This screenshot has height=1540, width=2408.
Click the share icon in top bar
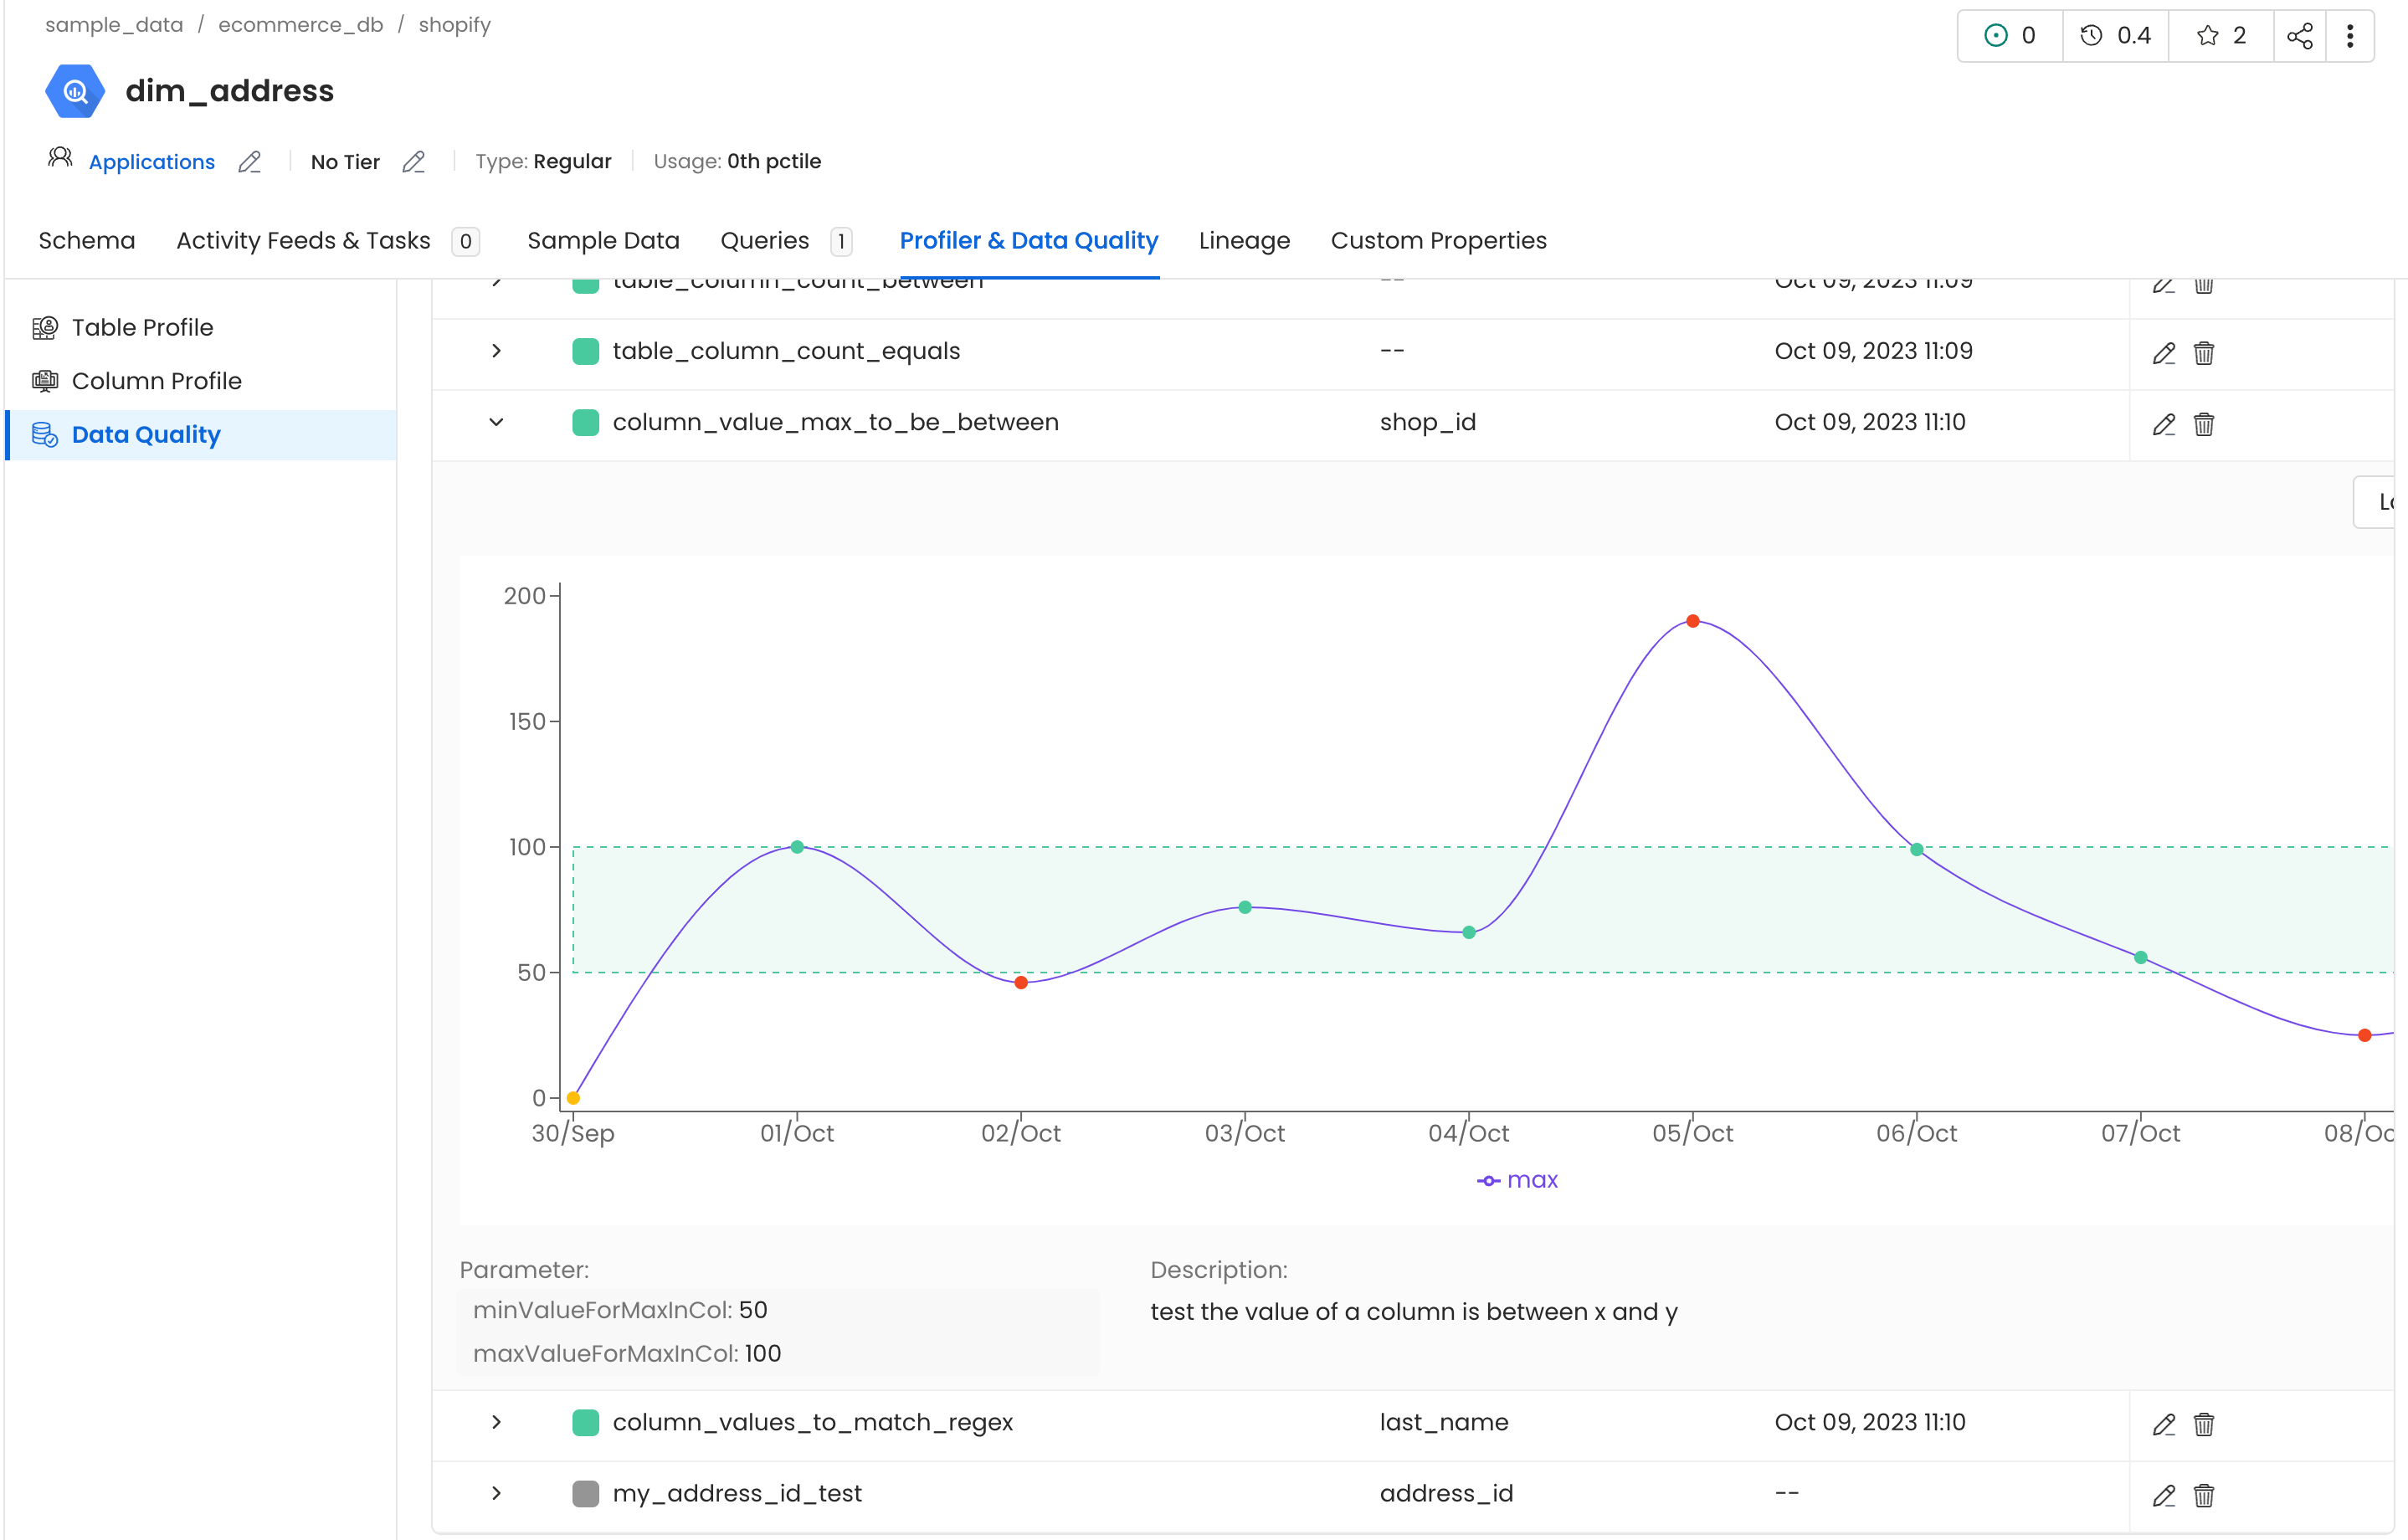pos(2299,36)
